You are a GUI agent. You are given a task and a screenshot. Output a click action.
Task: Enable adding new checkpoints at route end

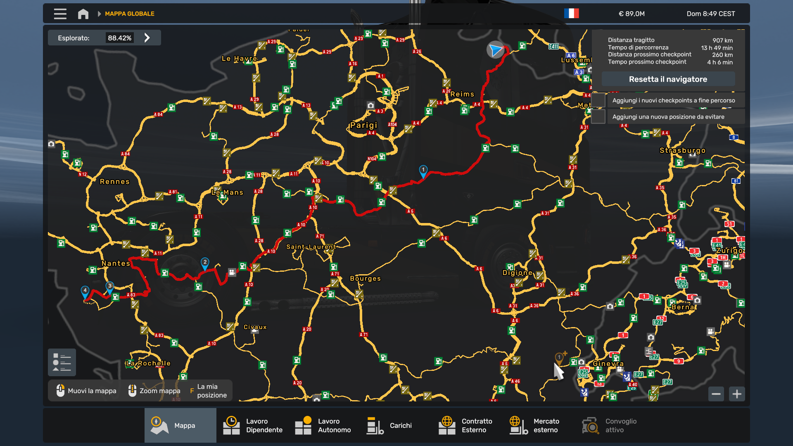click(x=598, y=100)
